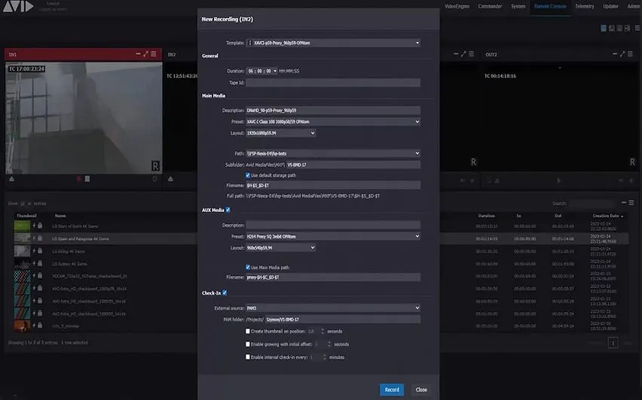Viewport: 642px width, 400px height.
Task: Open the IN1 panel hamburger menu
Action: tap(154, 54)
